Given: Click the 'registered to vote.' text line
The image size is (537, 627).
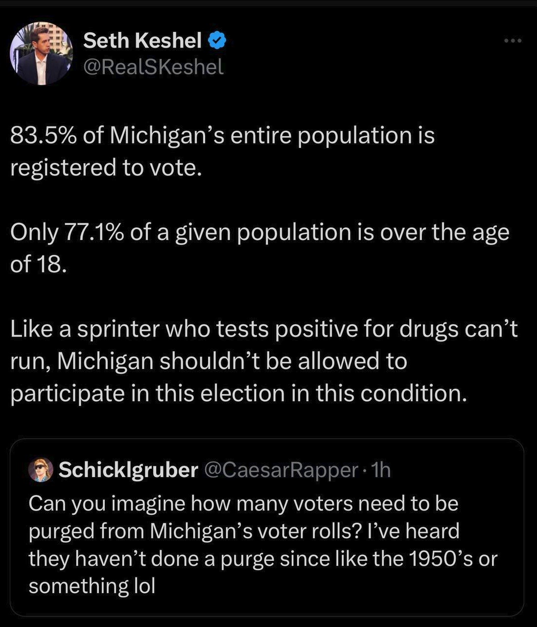Looking at the screenshot, I should click(x=106, y=168).
